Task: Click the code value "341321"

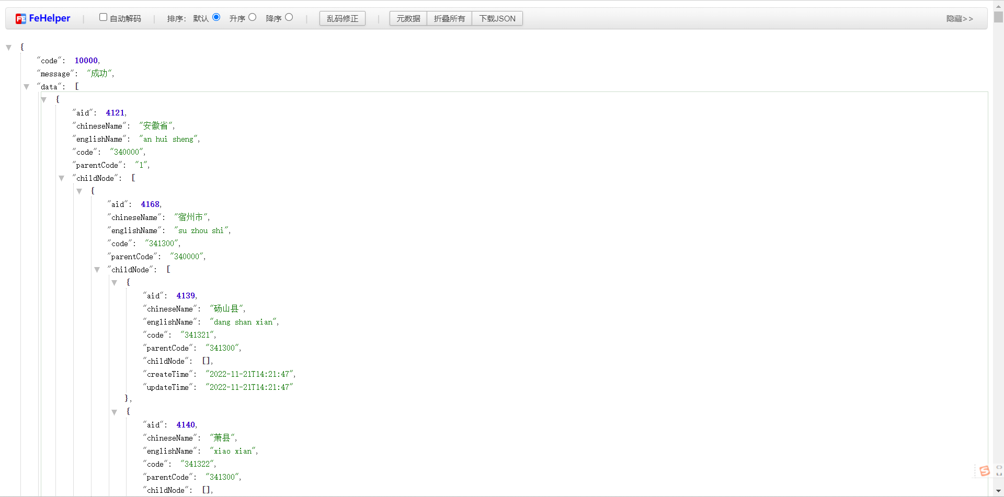Action: 197,335
